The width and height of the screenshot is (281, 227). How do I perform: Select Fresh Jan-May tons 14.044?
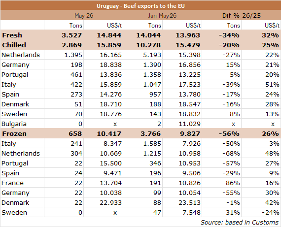[x=148, y=35]
